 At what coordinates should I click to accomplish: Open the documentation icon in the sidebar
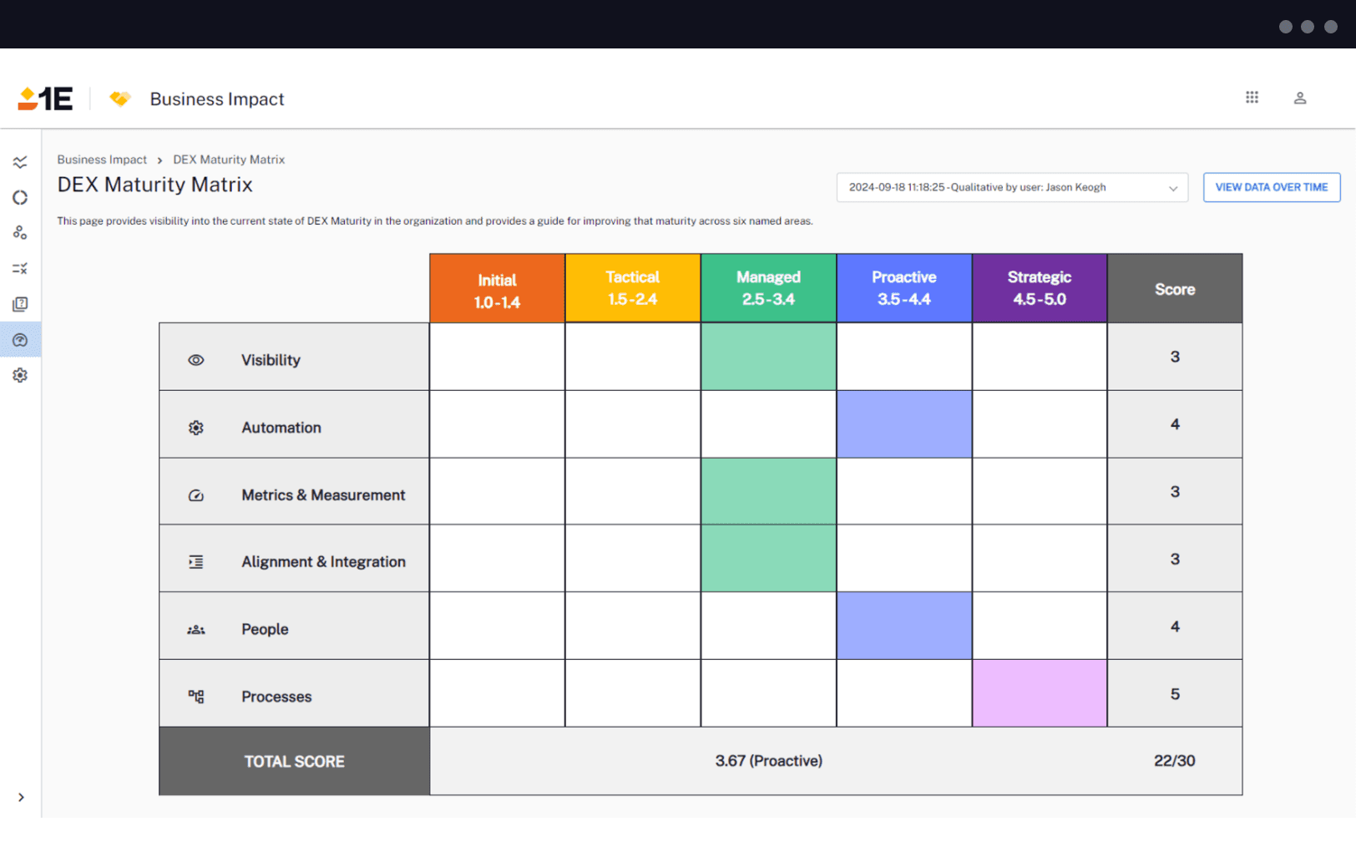coord(20,303)
